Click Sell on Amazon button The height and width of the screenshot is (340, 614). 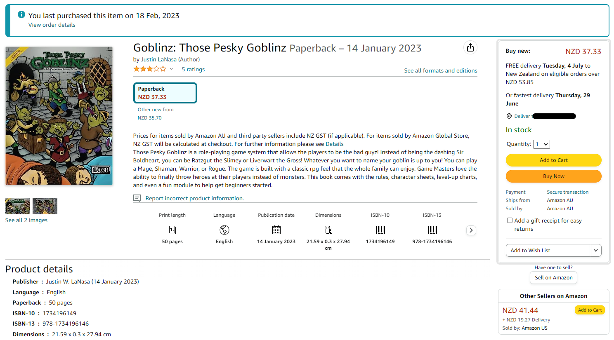click(x=553, y=278)
